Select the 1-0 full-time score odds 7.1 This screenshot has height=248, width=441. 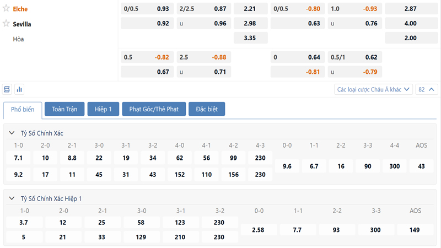pyautogui.click(x=18, y=158)
